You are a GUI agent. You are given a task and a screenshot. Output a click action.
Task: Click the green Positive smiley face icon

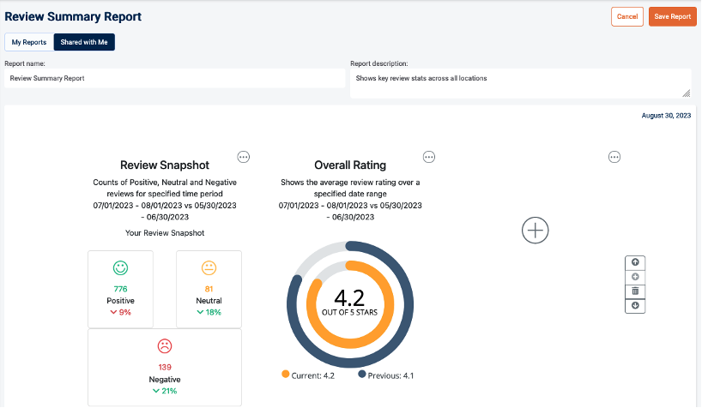(120, 267)
